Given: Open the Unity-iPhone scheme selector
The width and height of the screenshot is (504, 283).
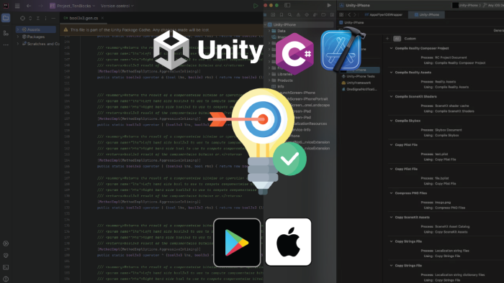Looking at the screenshot, I should pyautogui.click(x=466, y=5).
